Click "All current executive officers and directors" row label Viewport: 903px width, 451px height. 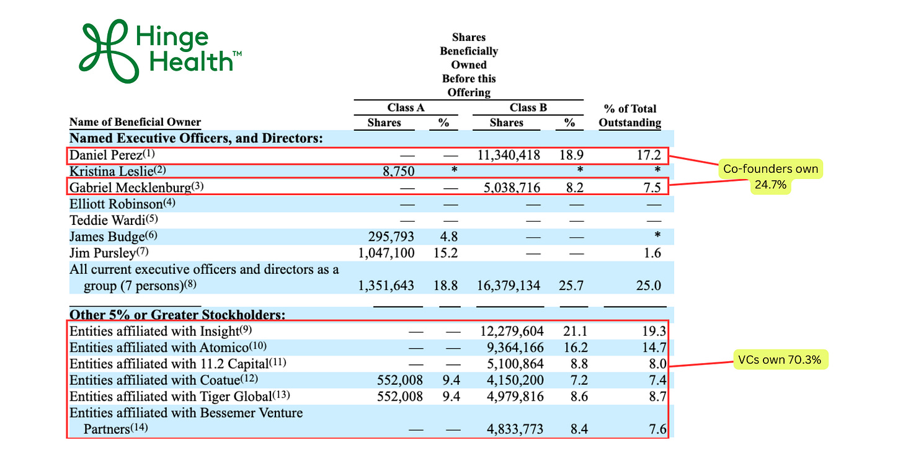click(x=205, y=277)
